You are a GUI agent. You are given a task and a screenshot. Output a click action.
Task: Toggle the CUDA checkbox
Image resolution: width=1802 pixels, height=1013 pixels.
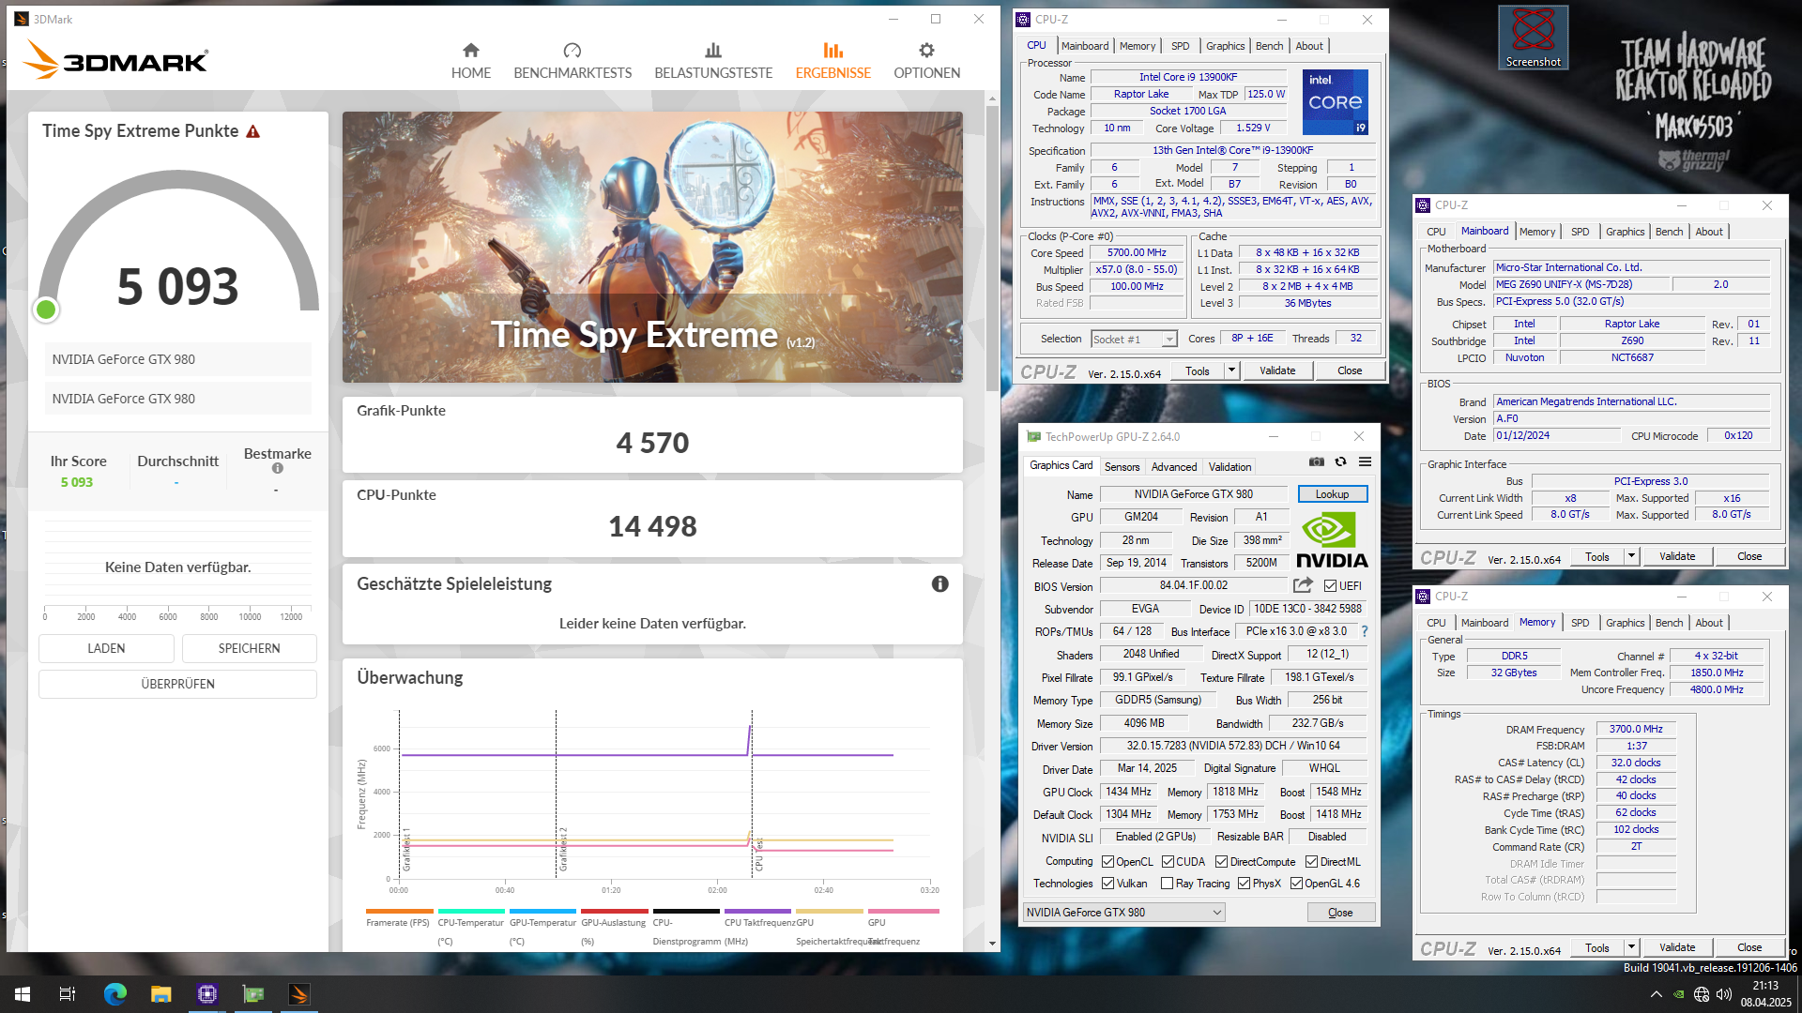[1168, 862]
